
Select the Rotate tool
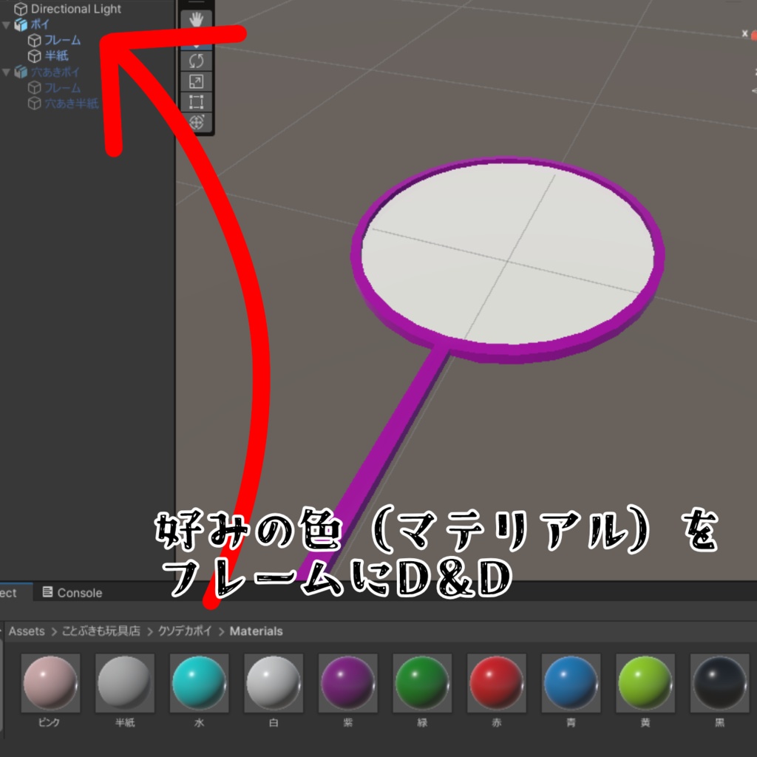(x=197, y=61)
